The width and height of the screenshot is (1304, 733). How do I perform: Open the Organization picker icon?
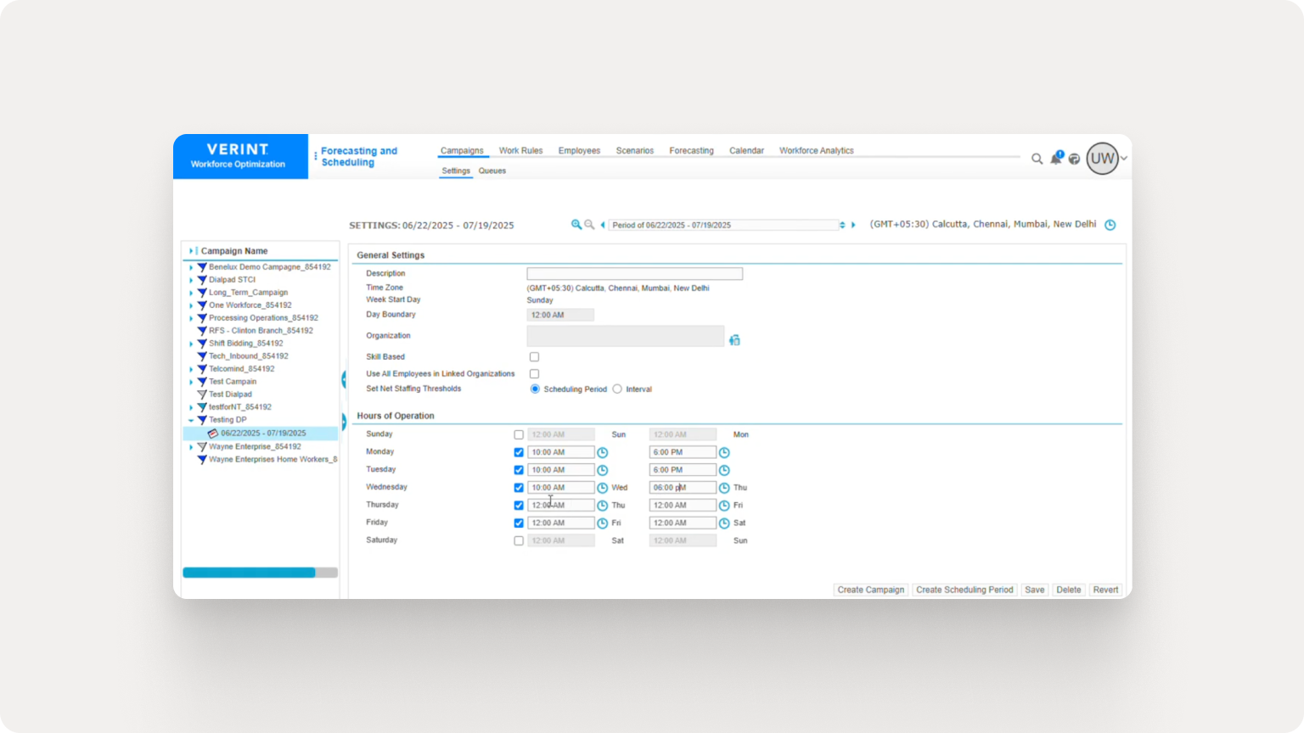click(734, 339)
